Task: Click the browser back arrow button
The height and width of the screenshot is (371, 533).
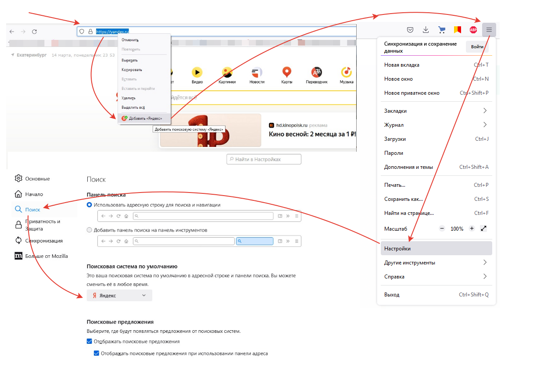Action: click(12, 32)
